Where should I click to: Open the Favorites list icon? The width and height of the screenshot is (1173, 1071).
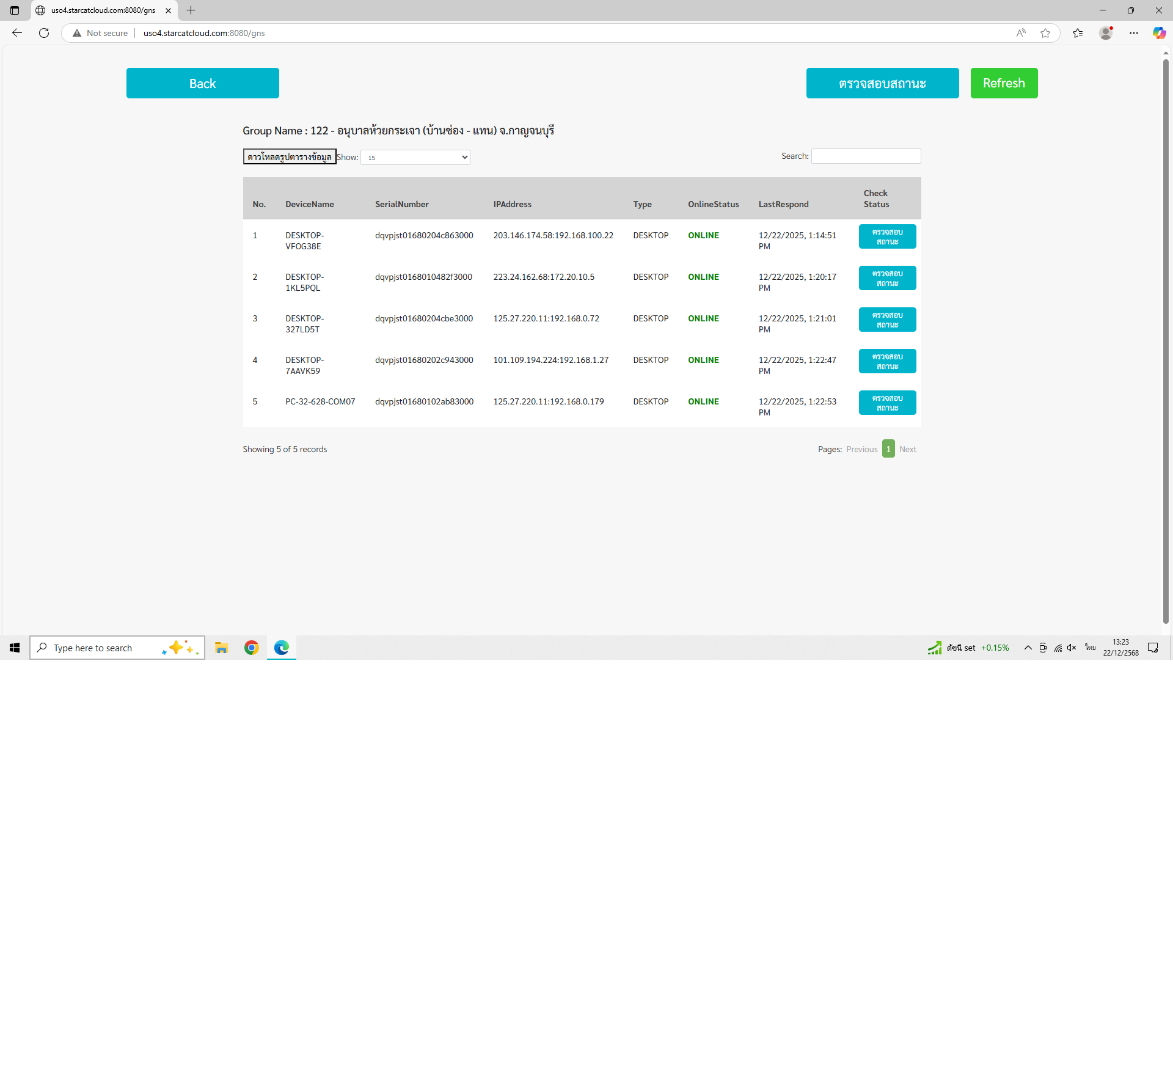coord(1078,33)
